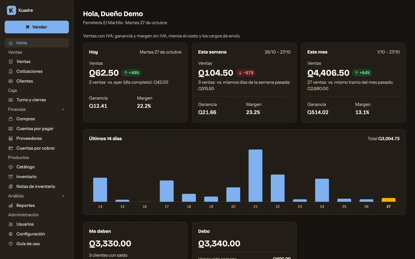Navigate to Reportes page
The height and width of the screenshot is (259, 415).
point(37,206)
